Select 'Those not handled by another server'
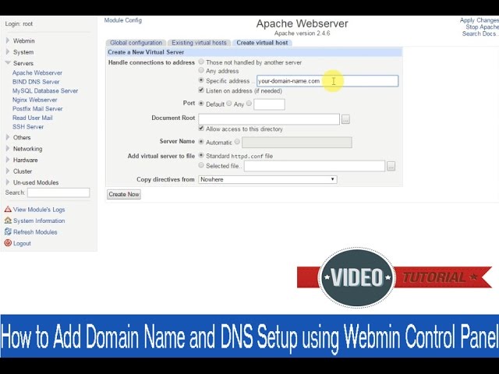Screen dimensions: 499x374 coord(201,62)
